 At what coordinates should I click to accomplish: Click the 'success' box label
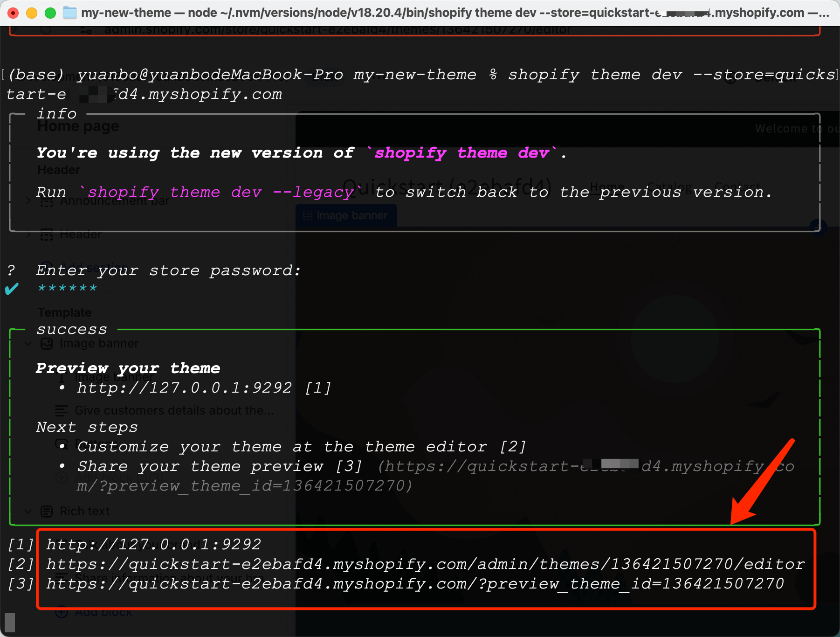coord(72,329)
